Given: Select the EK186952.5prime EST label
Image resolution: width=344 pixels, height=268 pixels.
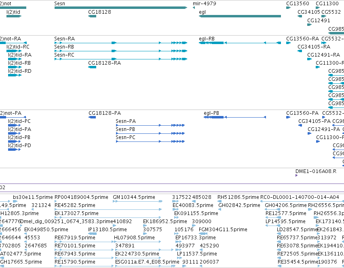Looking at the screenshot, I should tap(165, 222).
